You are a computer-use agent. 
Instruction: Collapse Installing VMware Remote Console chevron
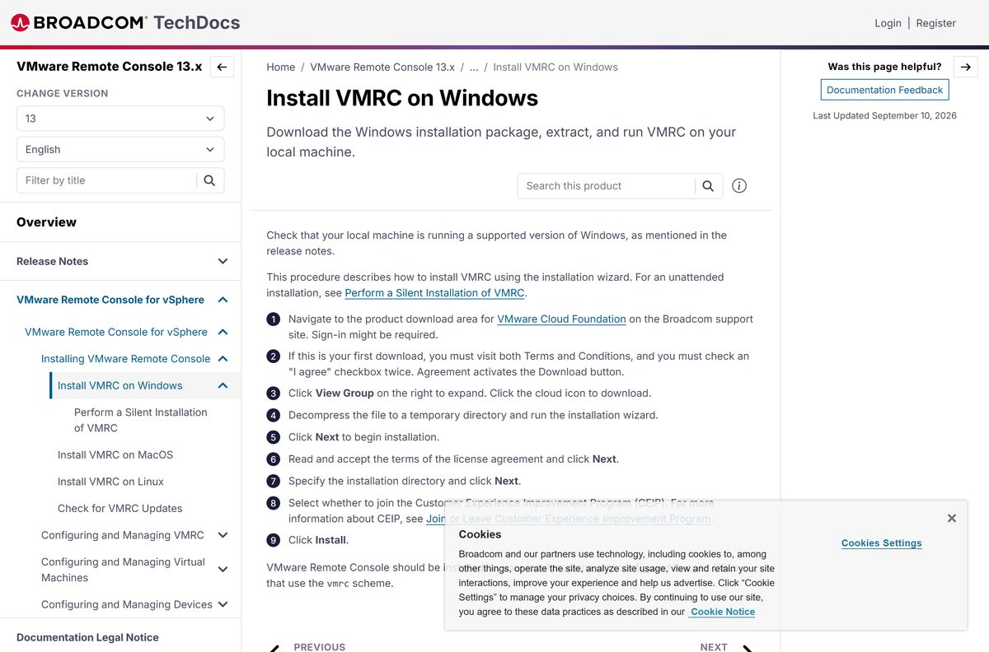[x=223, y=359]
